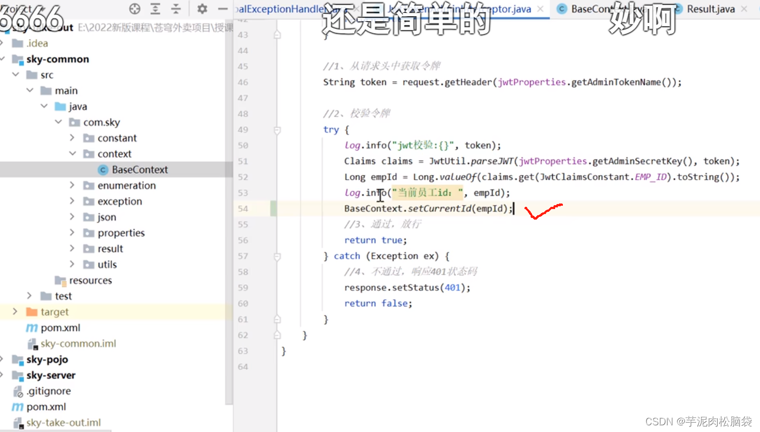This screenshot has width=760, height=432.
Task: Expand the enumeration package
Action: (72, 185)
